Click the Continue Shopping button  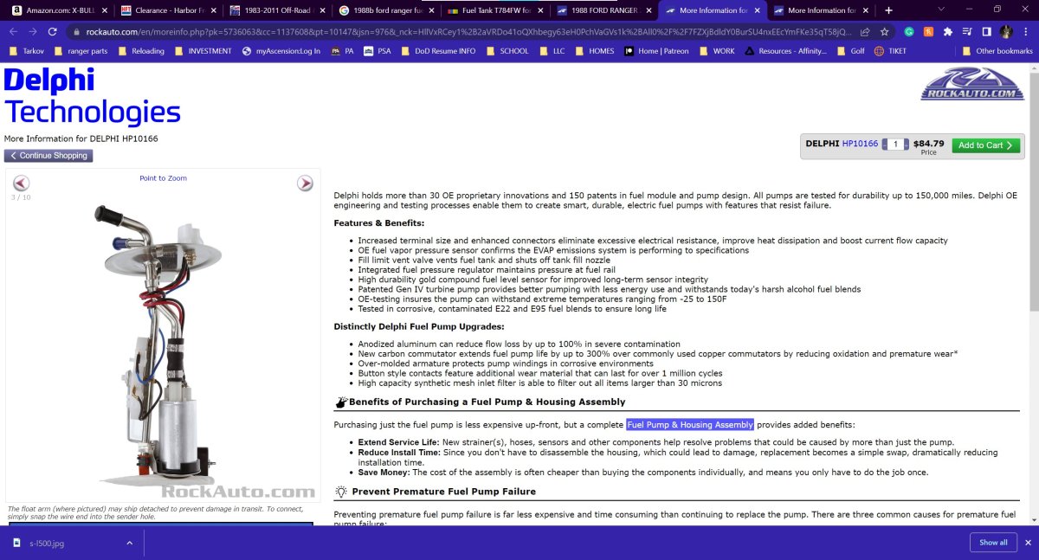tap(48, 156)
